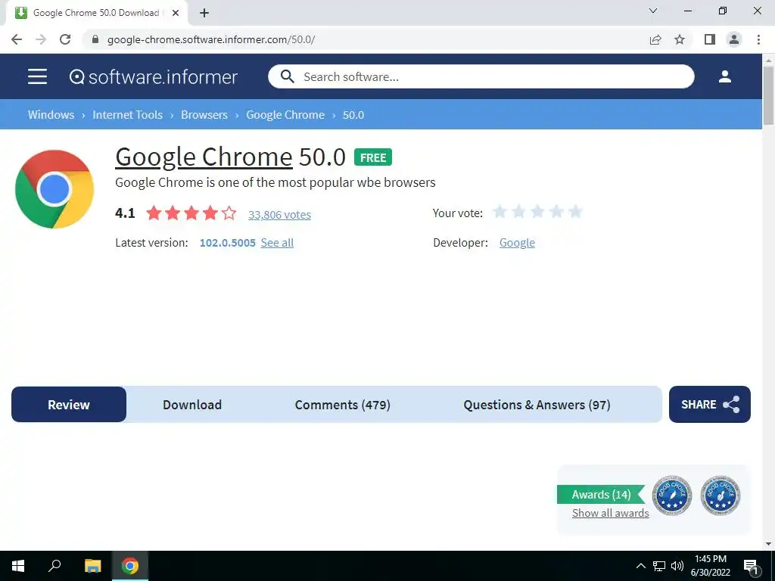Viewport: 775px width, 581px height.
Task: Open Questions & Answers (97) tab
Action: (537, 405)
